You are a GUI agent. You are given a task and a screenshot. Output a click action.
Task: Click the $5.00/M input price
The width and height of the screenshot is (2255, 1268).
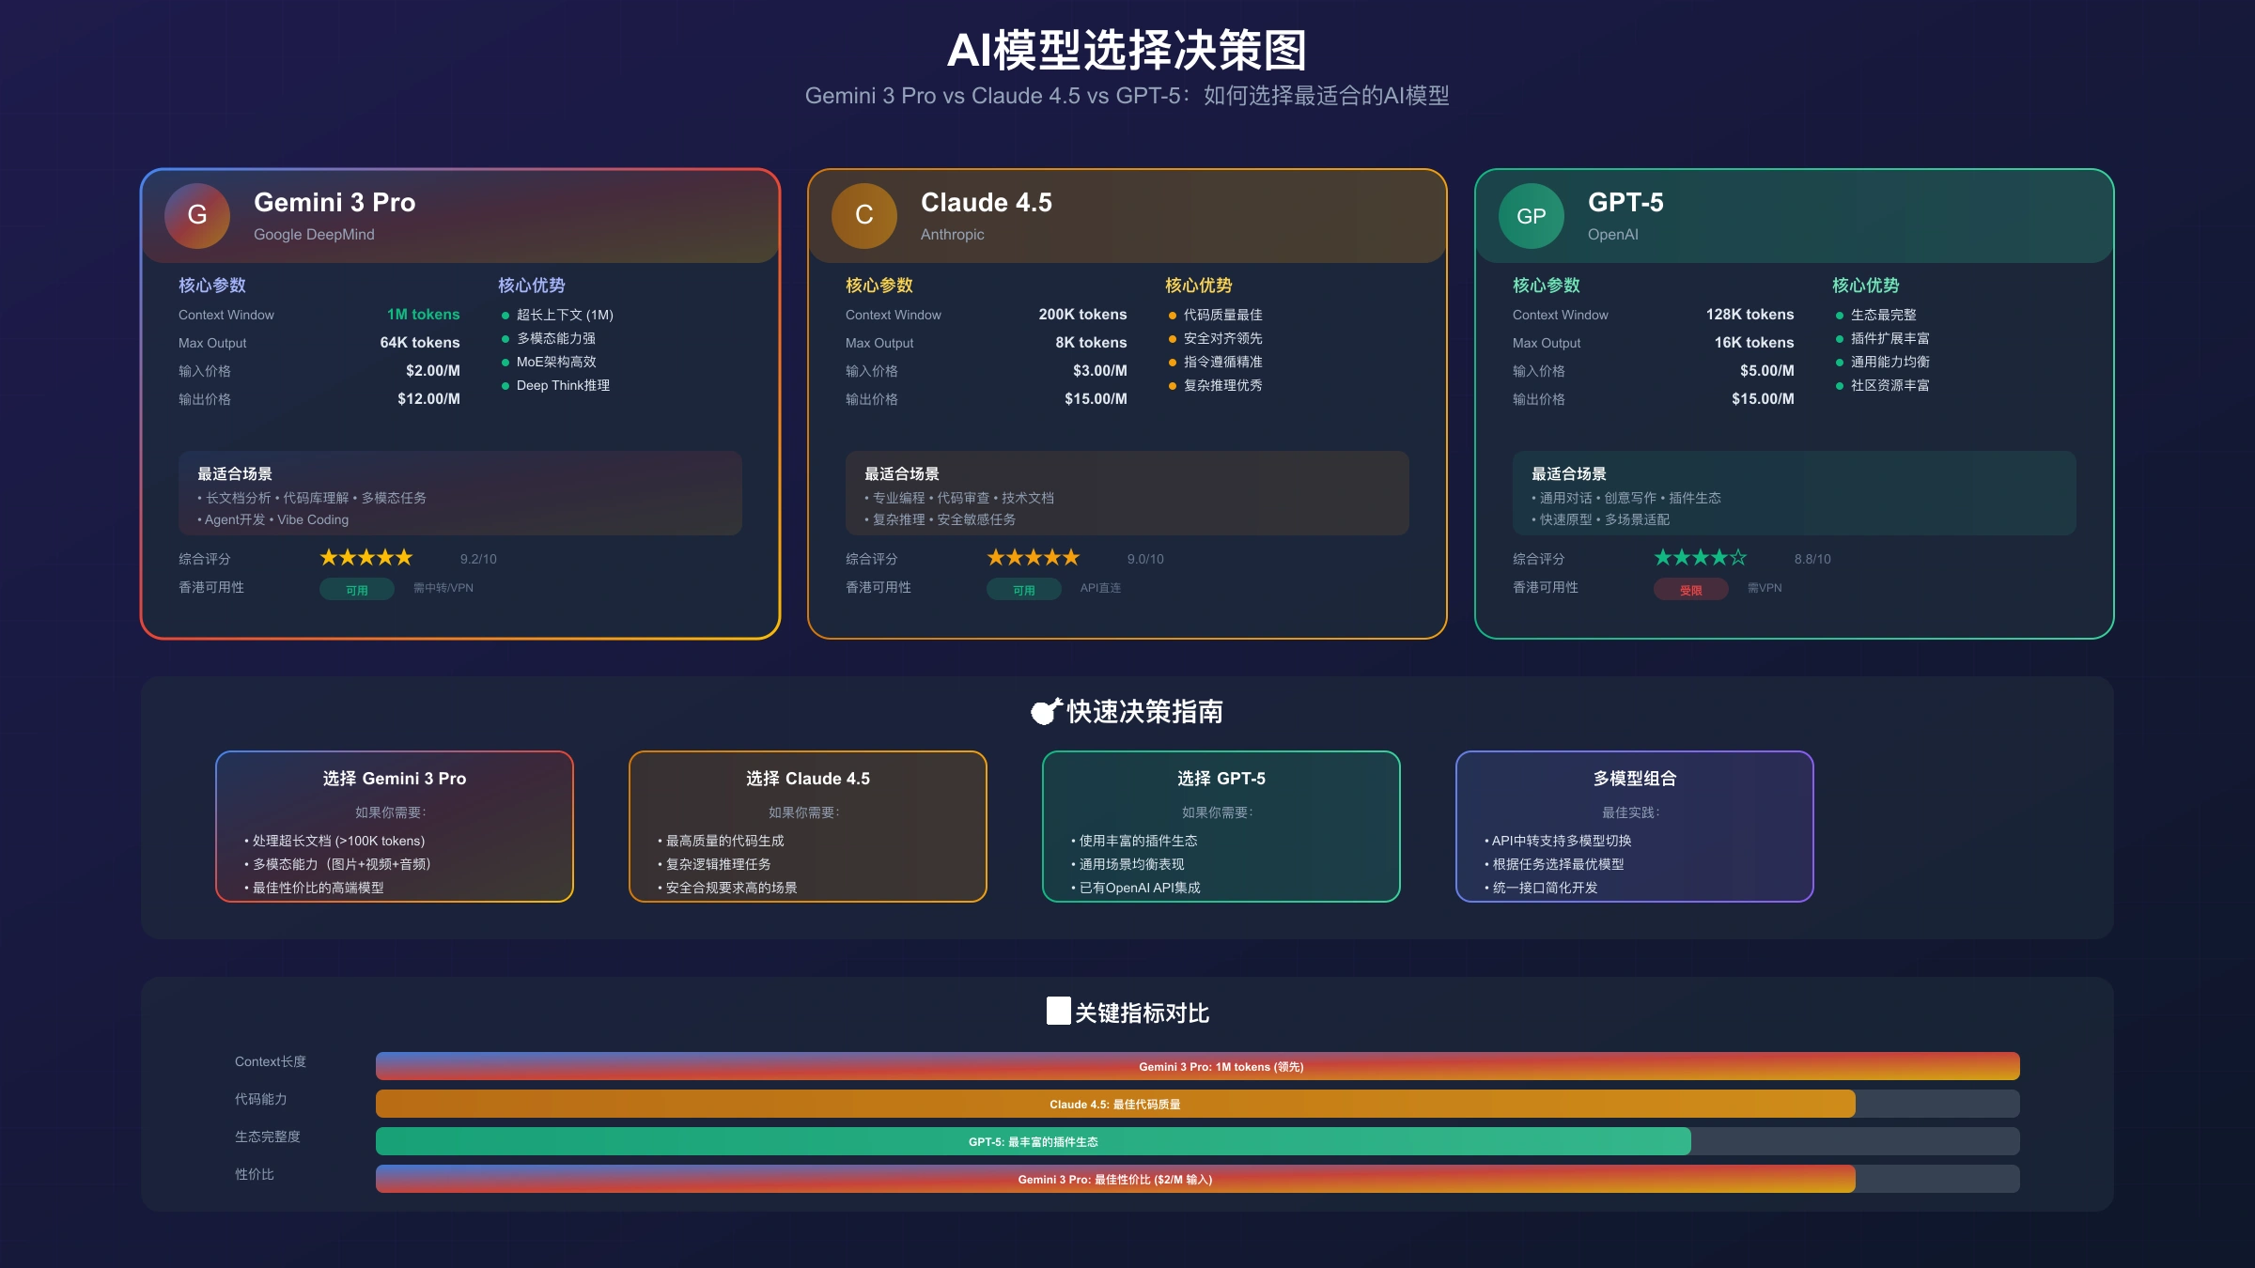(1767, 371)
